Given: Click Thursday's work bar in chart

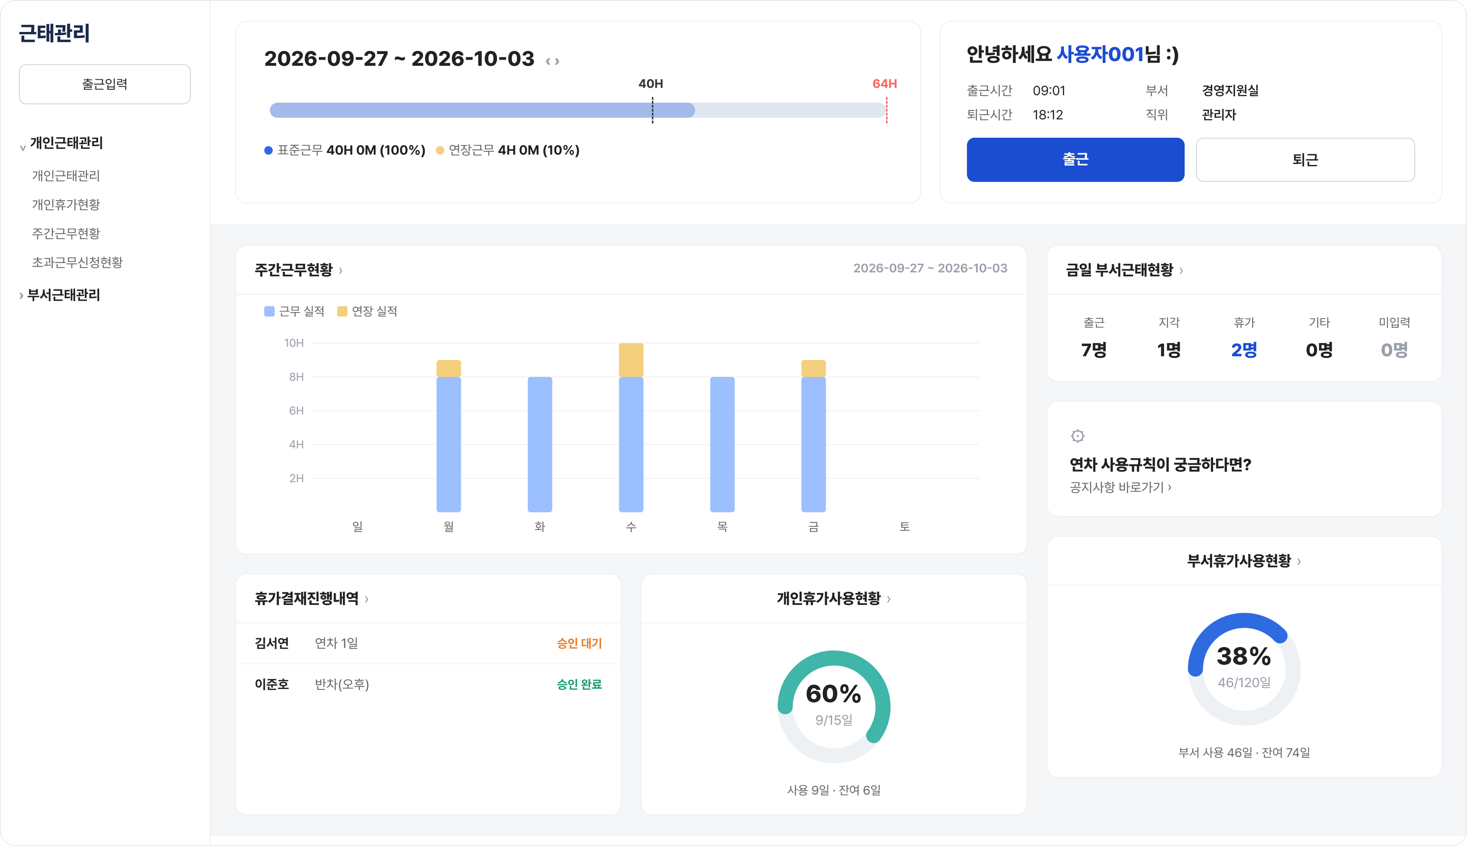Looking at the screenshot, I should click(x=723, y=445).
